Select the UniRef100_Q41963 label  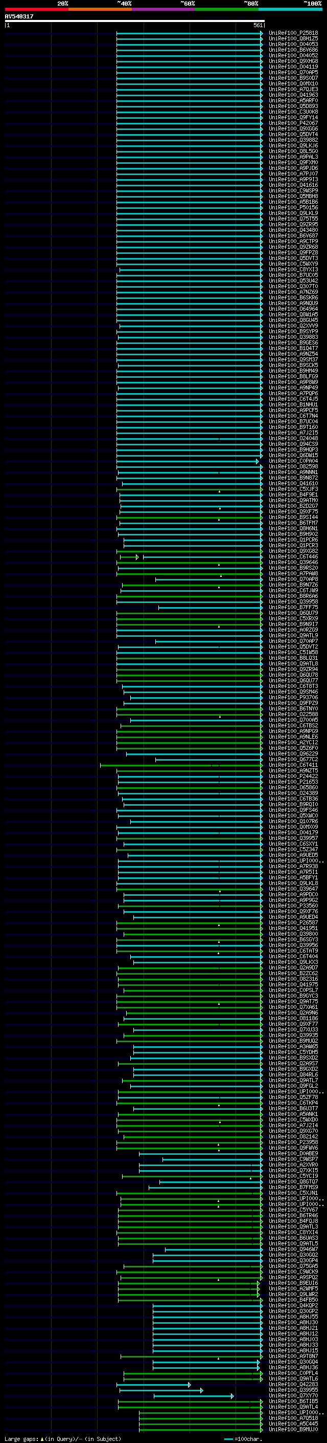pyautogui.click(x=293, y=95)
